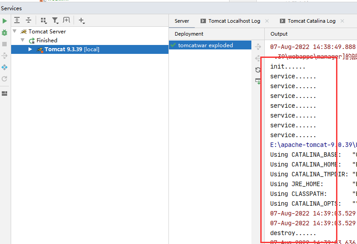Open the Add Service plus dropdown
The height and width of the screenshot is (244, 357).
click(82, 20)
